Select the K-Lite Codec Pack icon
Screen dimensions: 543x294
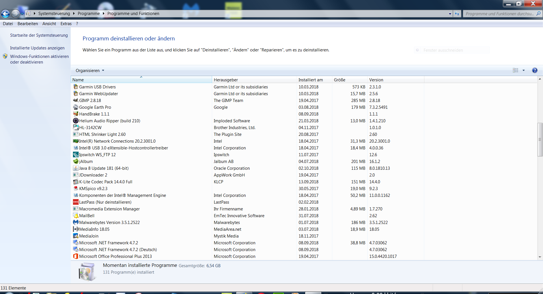pyautogui.click(x=76, y=182)
